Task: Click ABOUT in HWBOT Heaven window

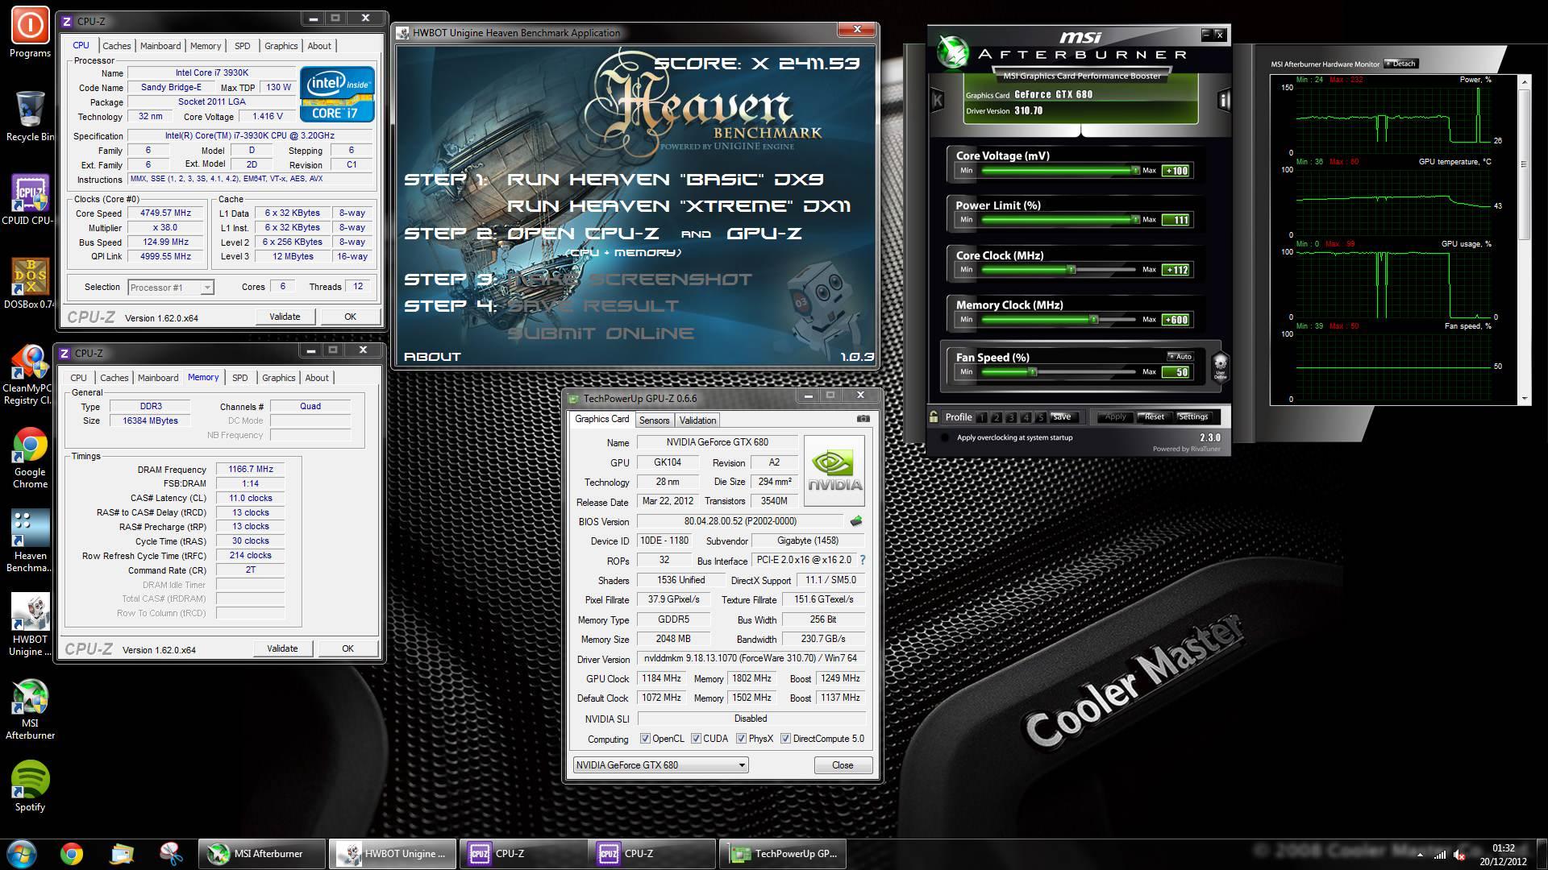Action: (x=432, y=356)
